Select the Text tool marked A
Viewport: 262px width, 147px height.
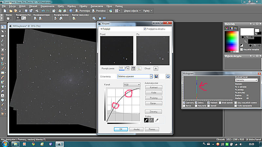[3, 96]
